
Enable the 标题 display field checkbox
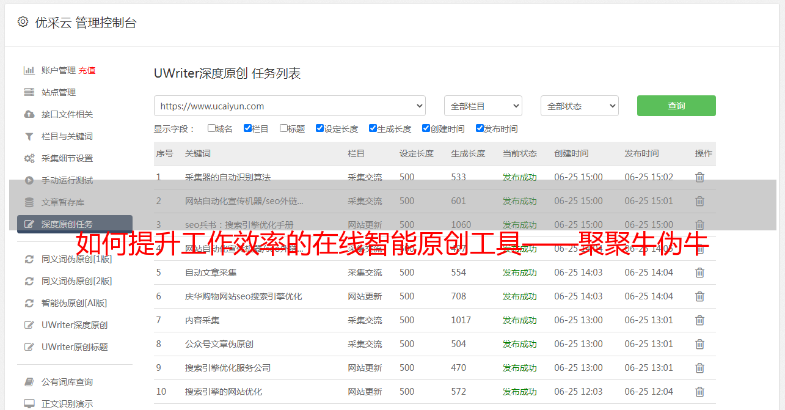(283, 128)
